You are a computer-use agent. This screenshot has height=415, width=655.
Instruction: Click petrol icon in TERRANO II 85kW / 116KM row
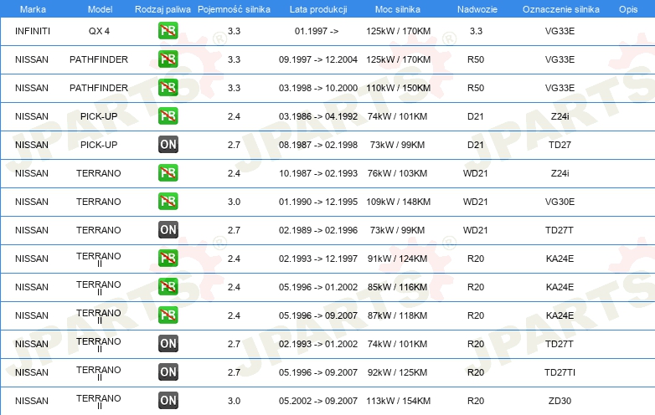(168, 286)
